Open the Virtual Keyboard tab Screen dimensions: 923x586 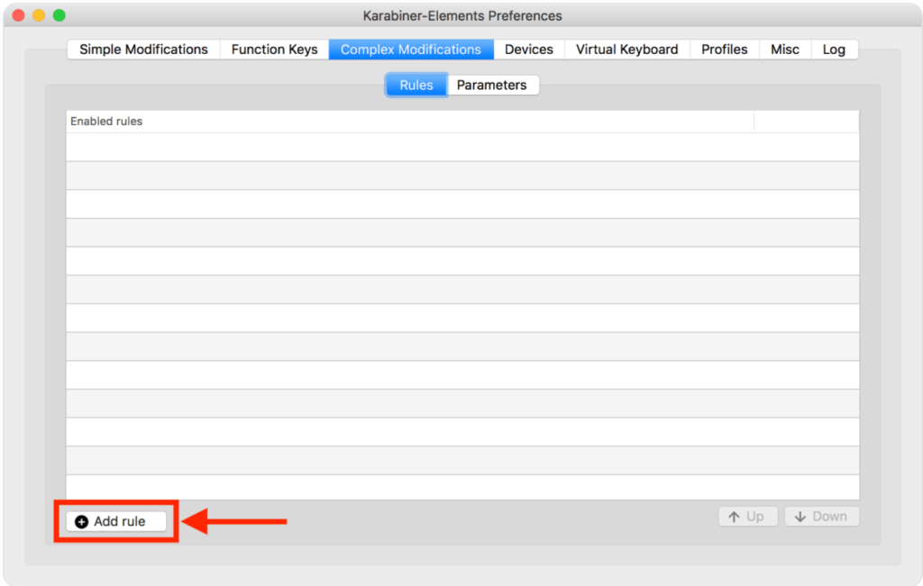click(627, 50)
